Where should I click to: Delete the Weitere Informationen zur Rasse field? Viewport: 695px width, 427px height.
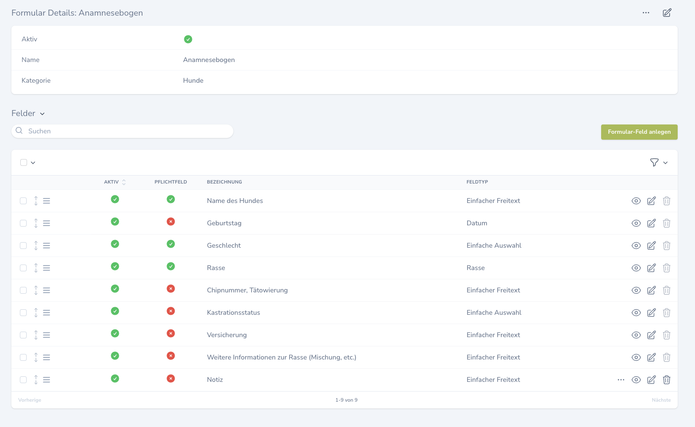[x=667, y=357]
